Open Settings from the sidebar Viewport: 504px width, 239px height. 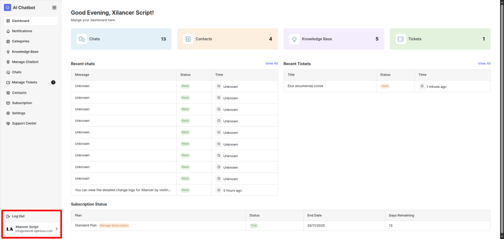pos(19,113)
